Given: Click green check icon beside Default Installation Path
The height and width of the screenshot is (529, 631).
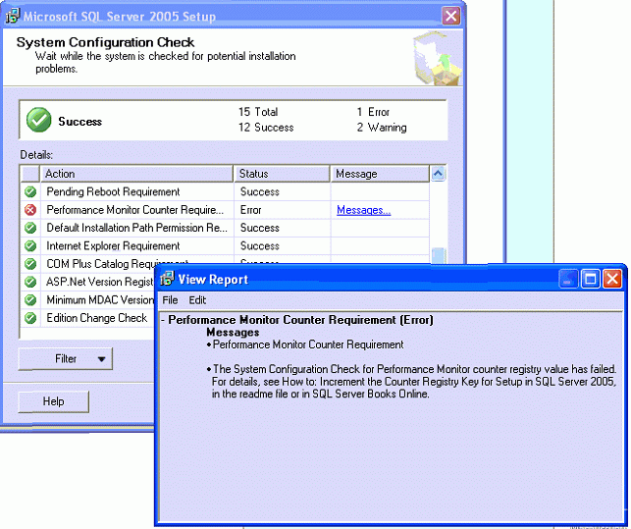Looking at the screenshot, I should (x=30, y=228).
